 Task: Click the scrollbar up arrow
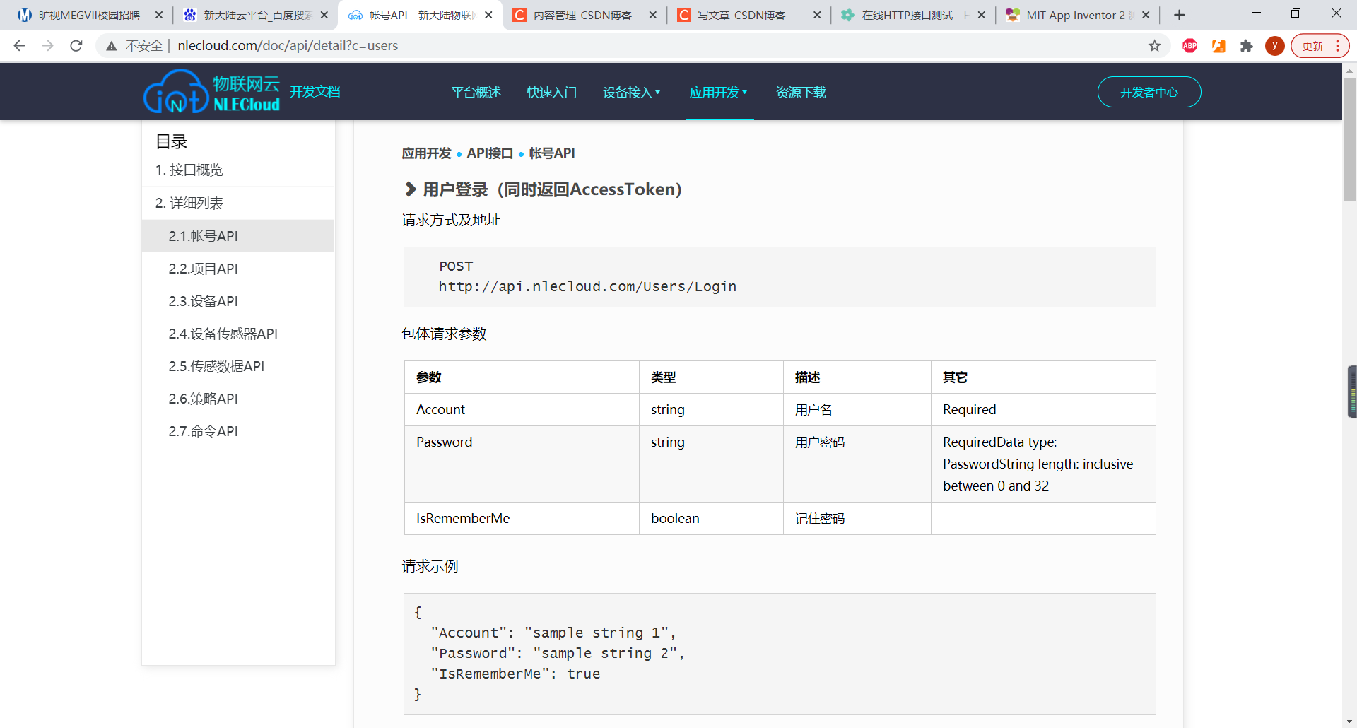(x=1349, y=70)
